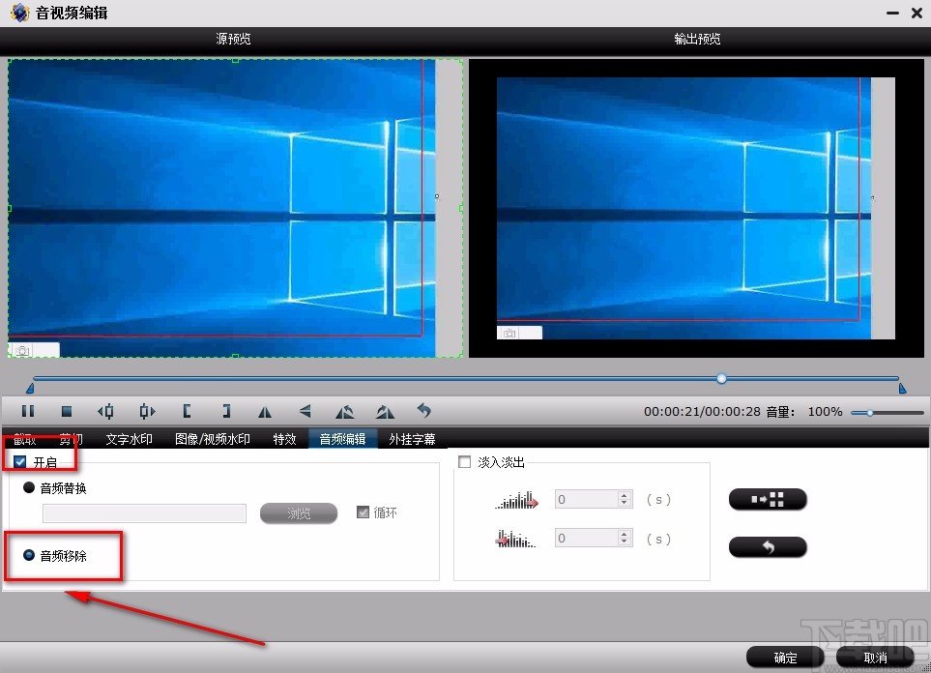
Task: Set the clip start trim point
Action: pos(186,411)
